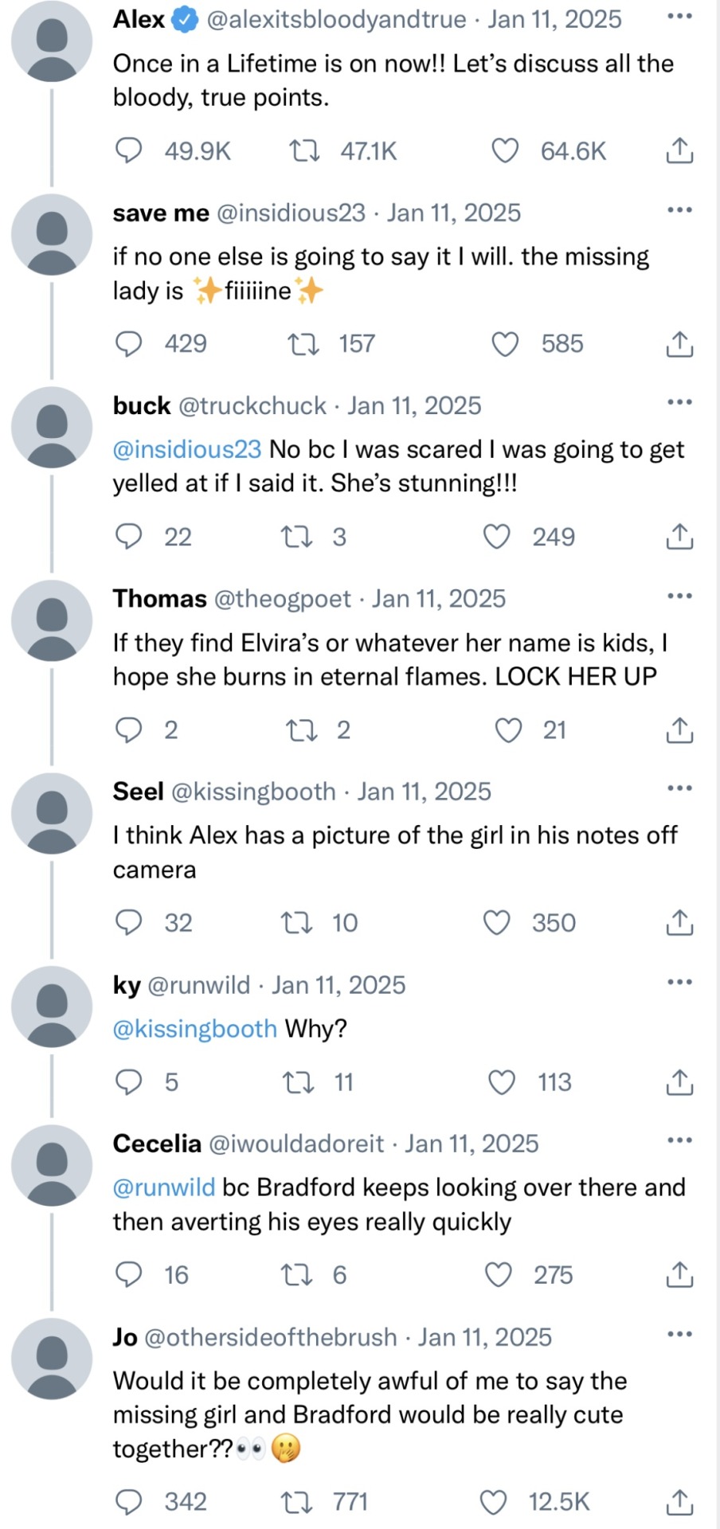Like Seel's tweet about Alex's notes
Screen dimensions: 720x1529
497,922
